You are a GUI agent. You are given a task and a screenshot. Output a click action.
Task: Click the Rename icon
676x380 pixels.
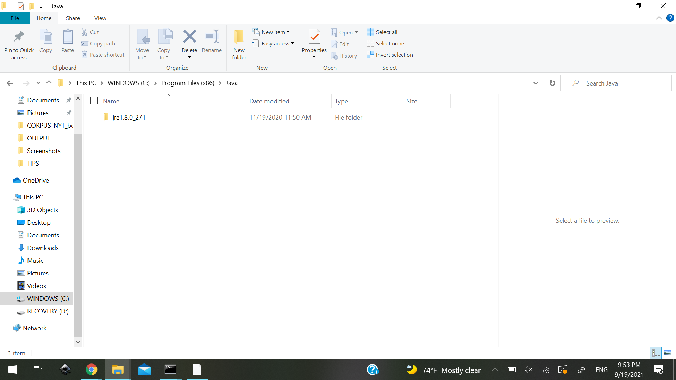(212, 40)
